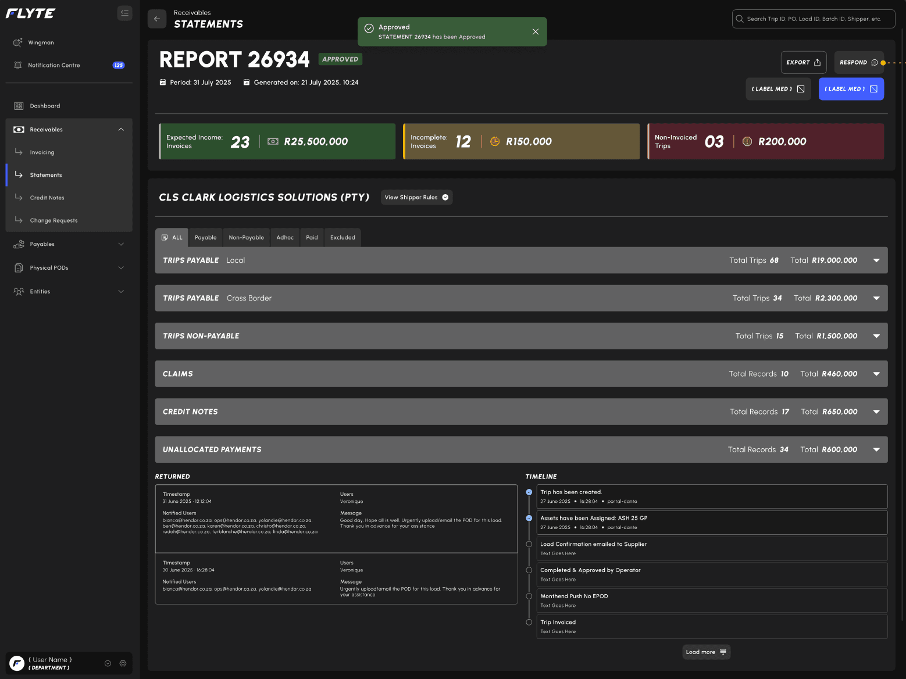906x679 pixels.
Task: Collapse the Receivables menu chevron
Action: pos(121,129)
